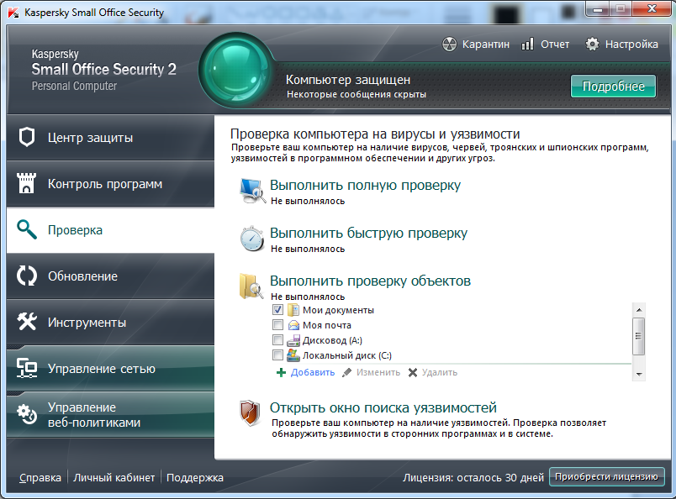Click the settings gear icon

click(592, 44)
